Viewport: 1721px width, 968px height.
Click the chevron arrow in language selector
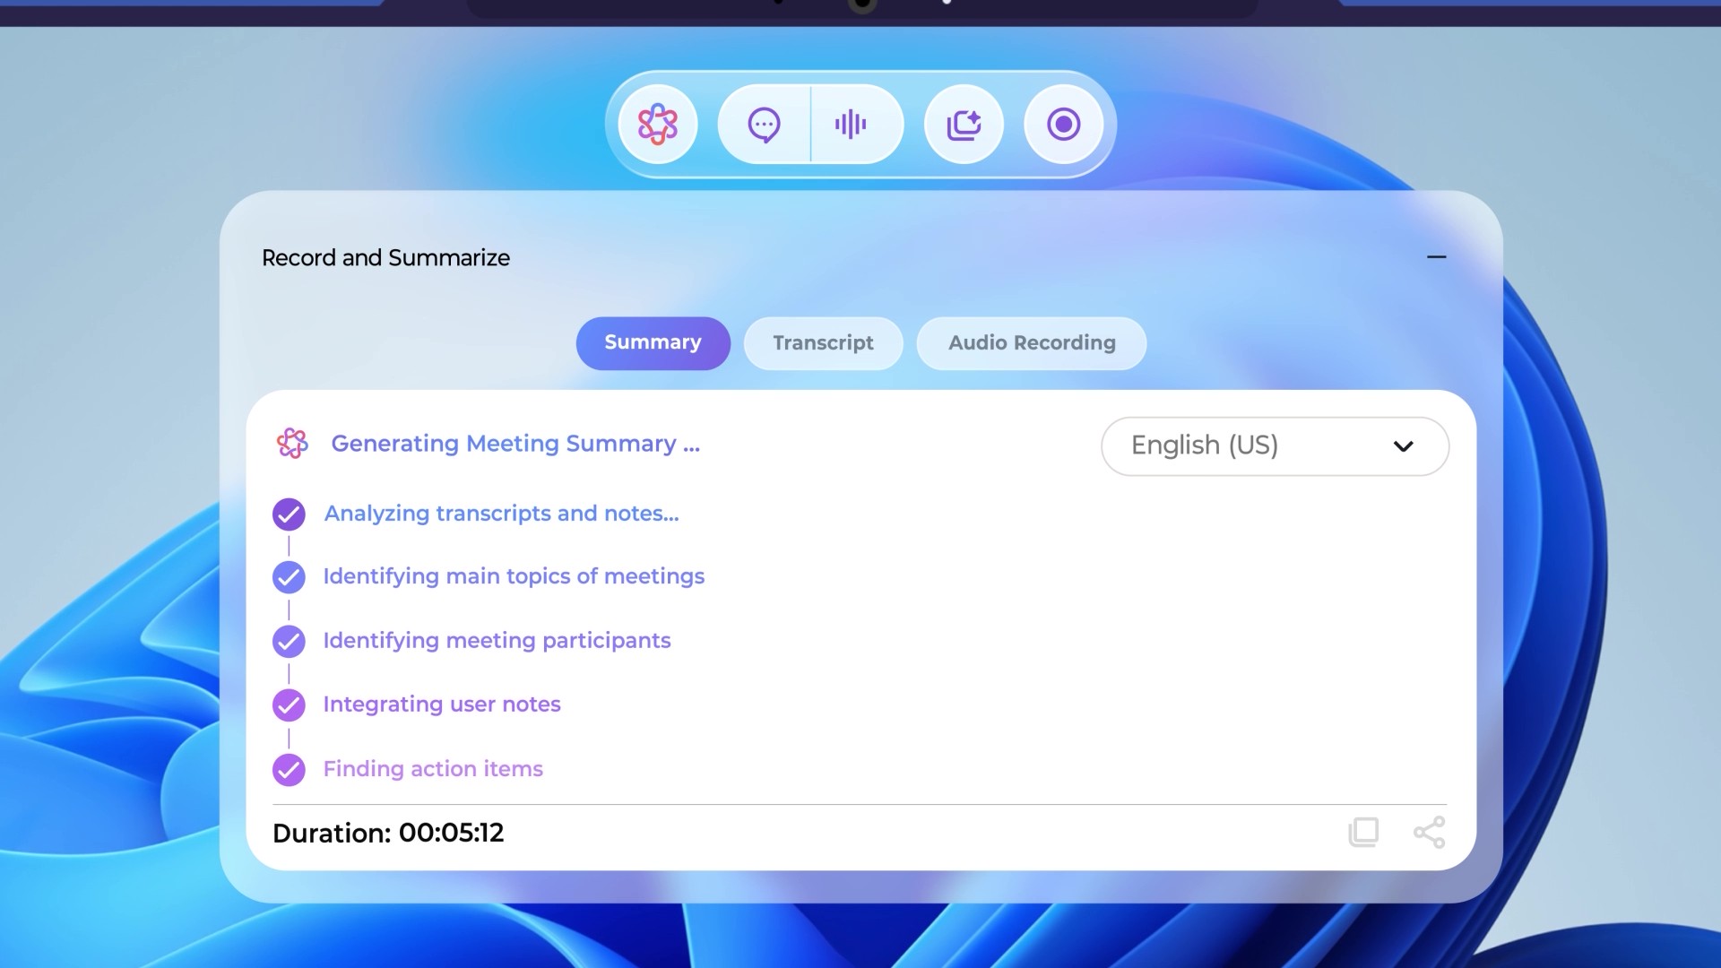(x=1403, y=446)
